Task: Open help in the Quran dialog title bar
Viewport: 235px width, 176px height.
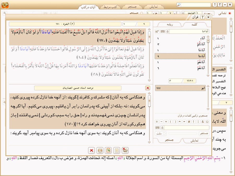Action: (203, 17)
